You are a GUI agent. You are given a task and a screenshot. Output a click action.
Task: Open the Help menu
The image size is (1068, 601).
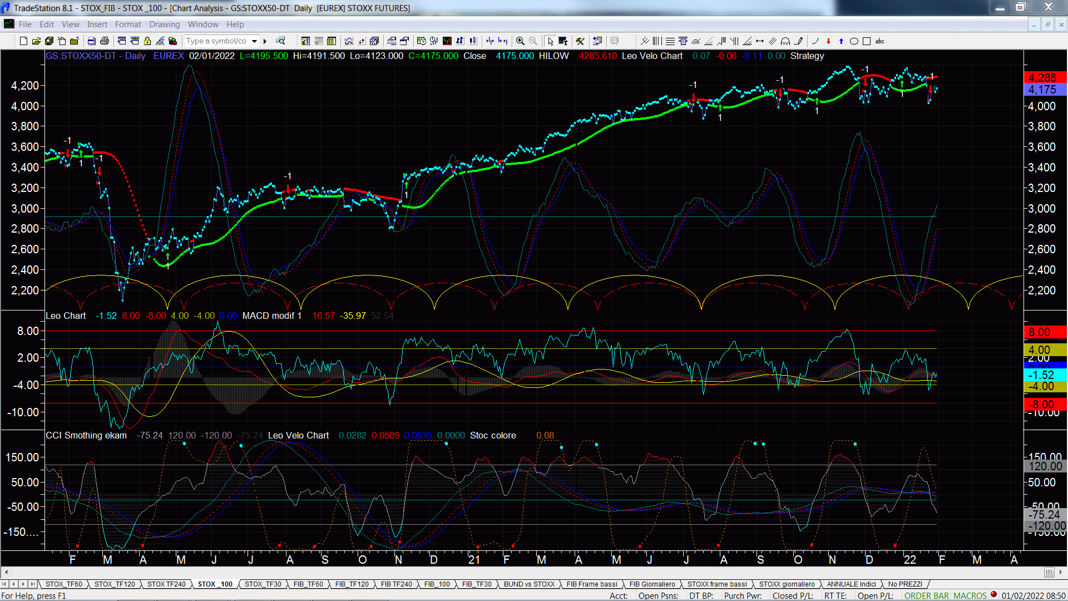click(x=235, y=24)
